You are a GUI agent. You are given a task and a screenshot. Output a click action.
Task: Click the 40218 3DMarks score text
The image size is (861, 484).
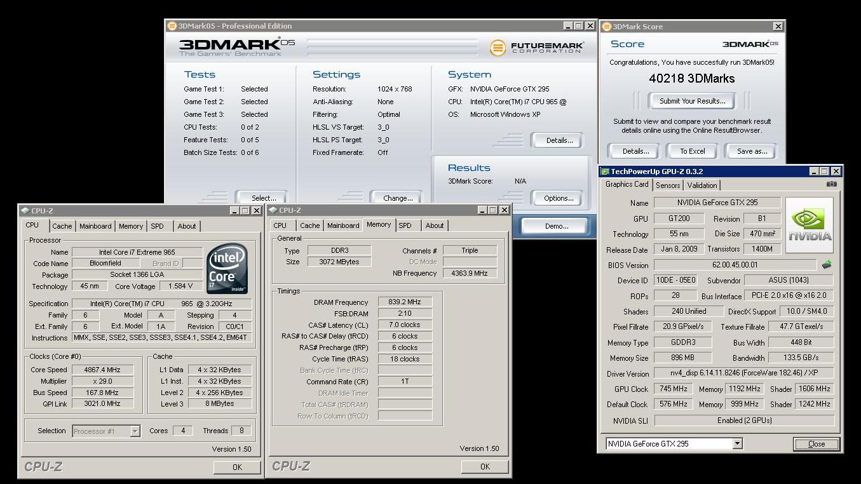click(692, 79)
